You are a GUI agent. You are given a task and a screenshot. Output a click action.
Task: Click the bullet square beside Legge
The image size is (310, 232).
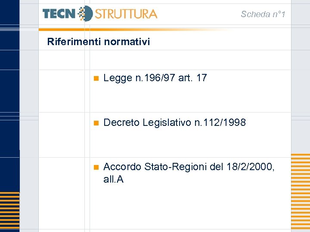[x=96, y=78]
